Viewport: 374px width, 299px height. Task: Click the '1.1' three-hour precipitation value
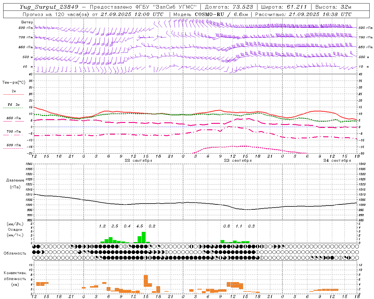click(239, 226)
